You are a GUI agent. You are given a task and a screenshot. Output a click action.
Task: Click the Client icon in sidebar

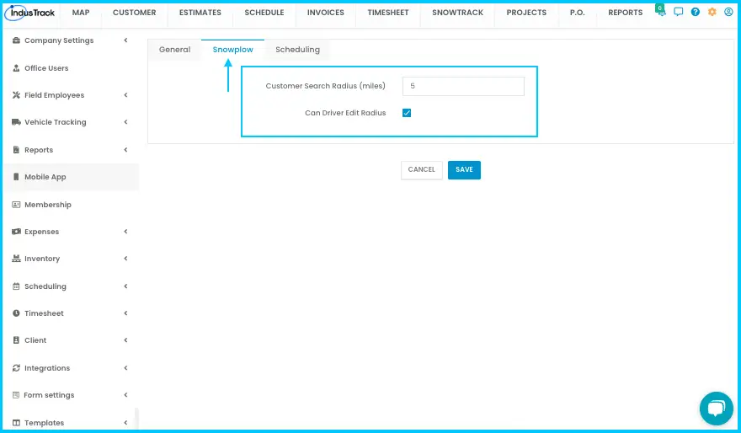[16, 340]
